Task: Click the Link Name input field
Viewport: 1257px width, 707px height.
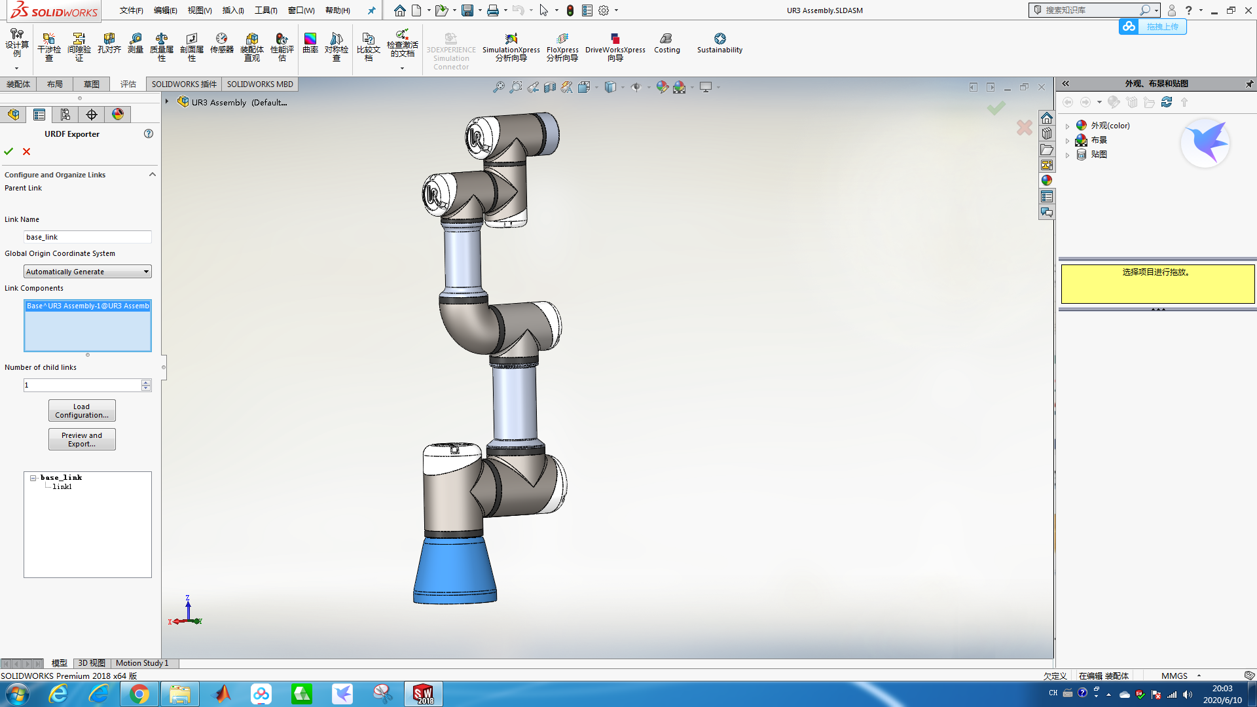Action: point(87,237)
